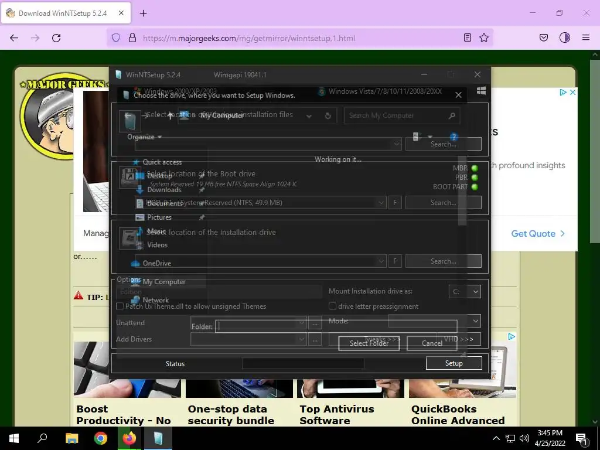This screenshot has height=450, width=600.
Task: Open the Mount Installation drive letter dropdown
Action: click(475, 292)
